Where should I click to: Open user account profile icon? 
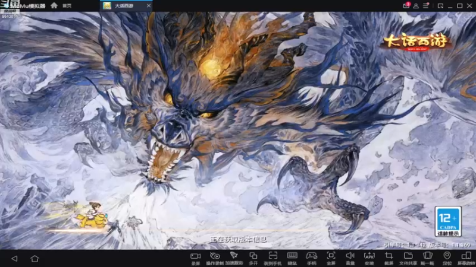[416, 6]
